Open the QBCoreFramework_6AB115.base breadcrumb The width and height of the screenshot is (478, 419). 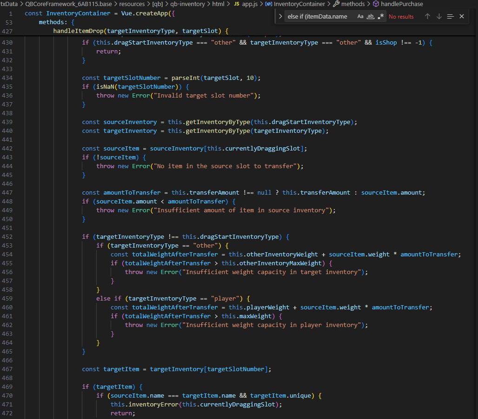[69, 4]
